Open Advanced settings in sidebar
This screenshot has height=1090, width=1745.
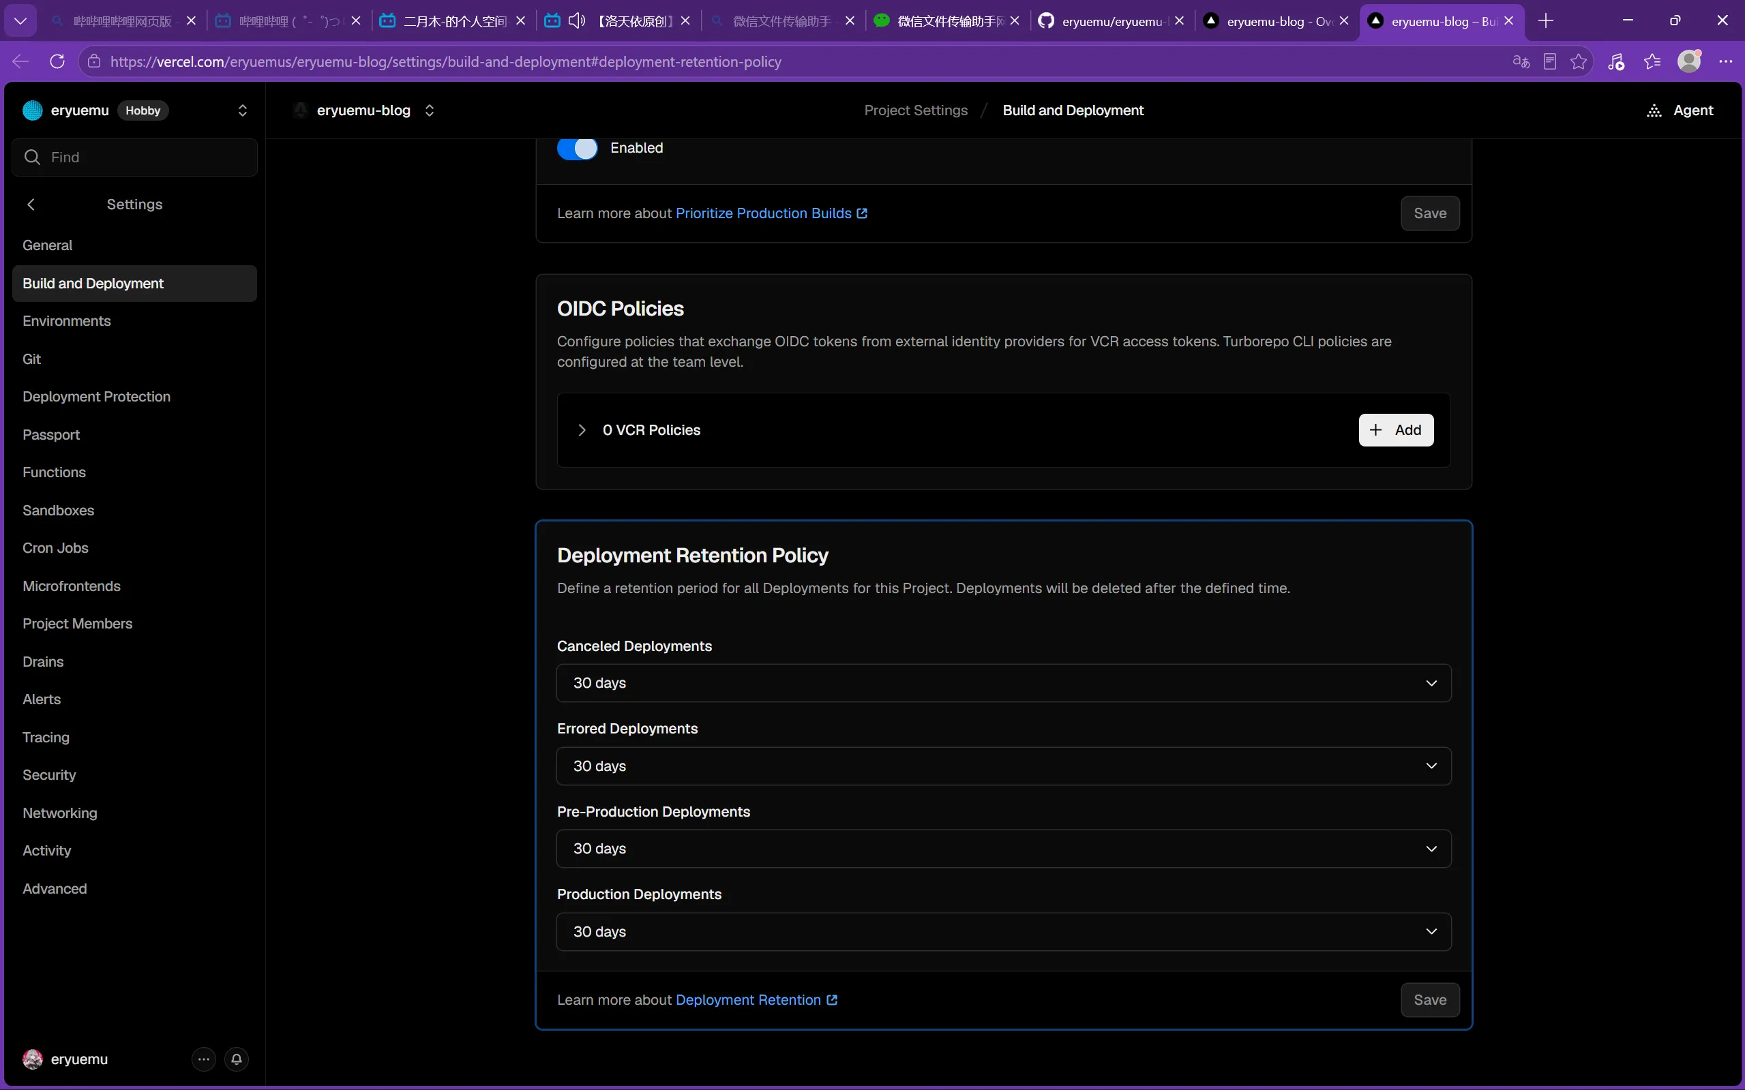click(x=134, y=889)
